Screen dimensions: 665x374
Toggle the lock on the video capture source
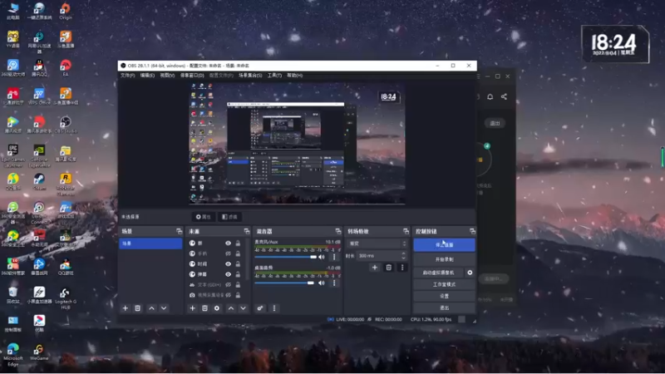[x=238, y=295]
